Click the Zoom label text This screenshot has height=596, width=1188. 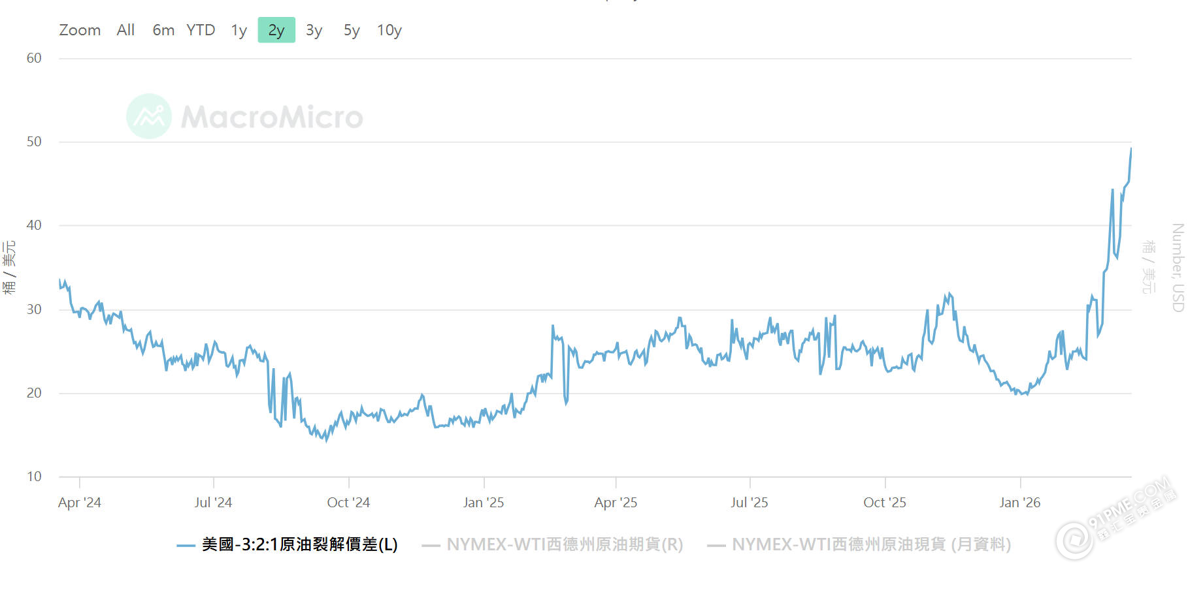click(80, 30)
